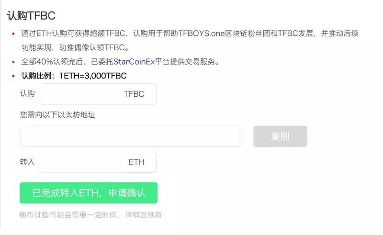Viewport: 383px width, 235px height.
Task: Click the 转入 label beside ETH field
Action: click(27, 162)
